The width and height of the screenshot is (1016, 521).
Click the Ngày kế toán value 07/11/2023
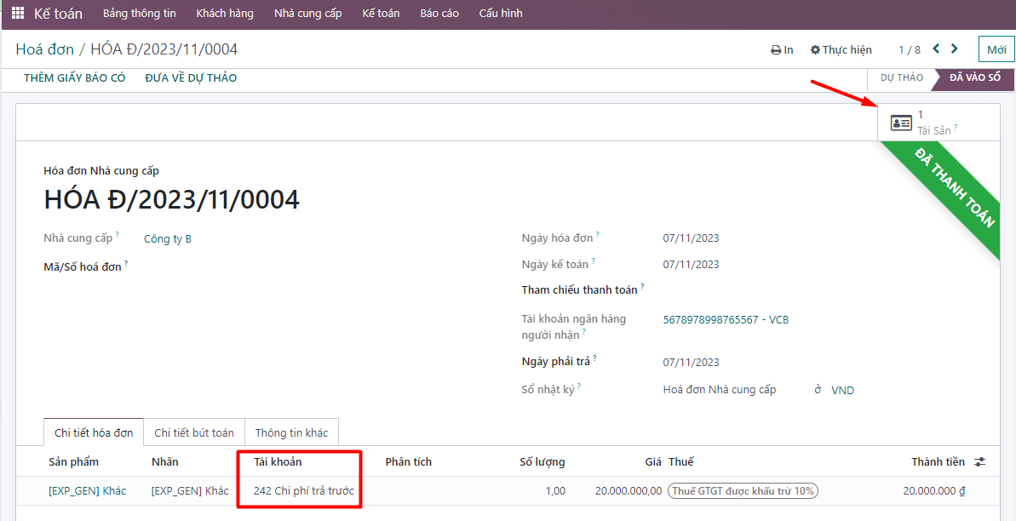pos(691,265)
